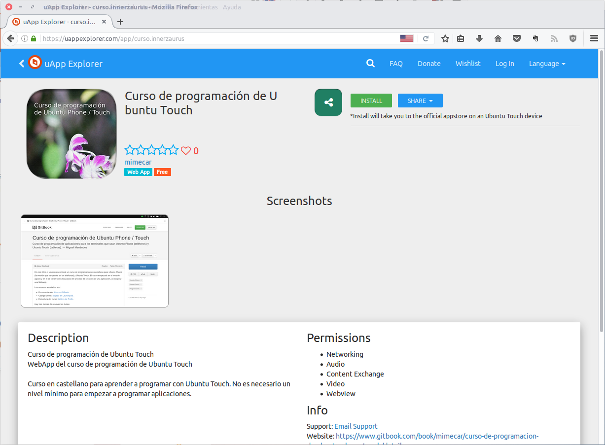This screenshot has height=445, width=605.
Task: Open the Firefox hamburger menu
Action: (x=594, y=38)
